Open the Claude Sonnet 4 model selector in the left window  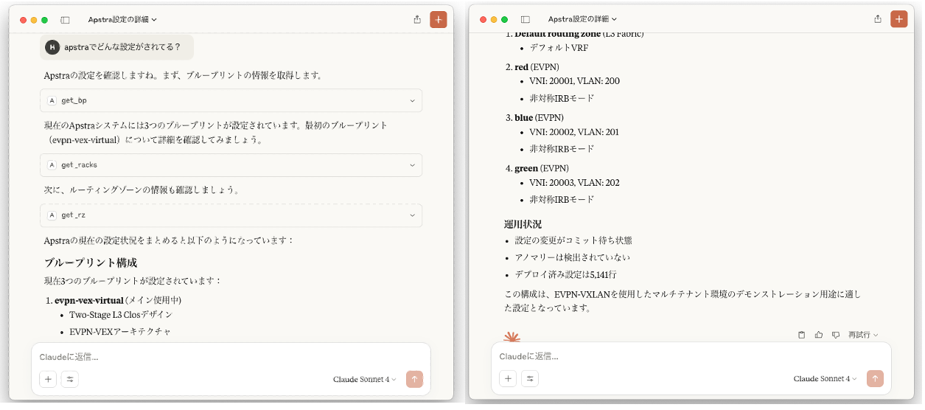click(x=364, y=379)
